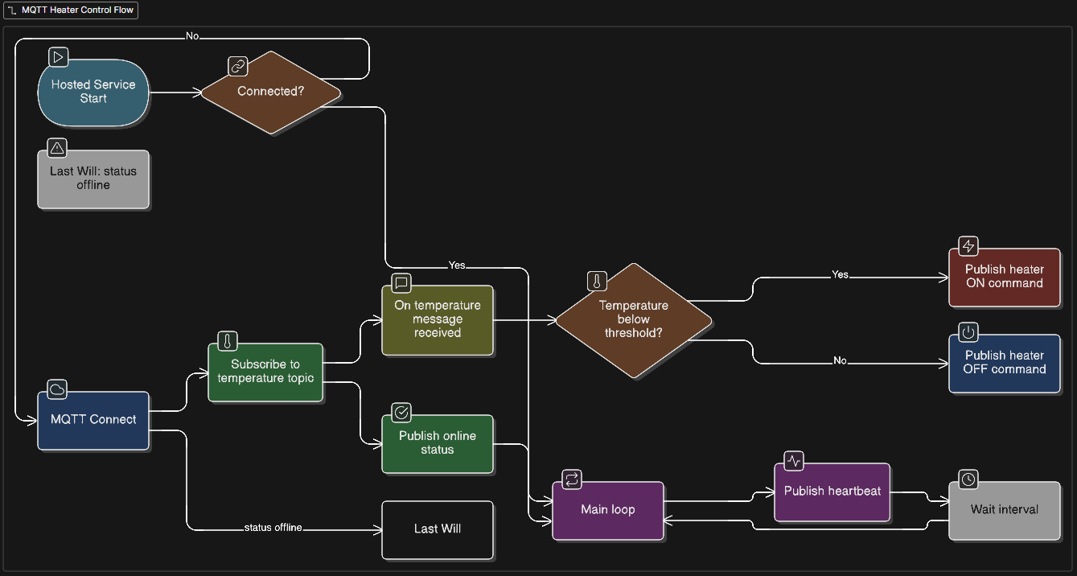Click the clock icon on Wait interval
This screenshot has width=1077, height=576.
[968, 479]
